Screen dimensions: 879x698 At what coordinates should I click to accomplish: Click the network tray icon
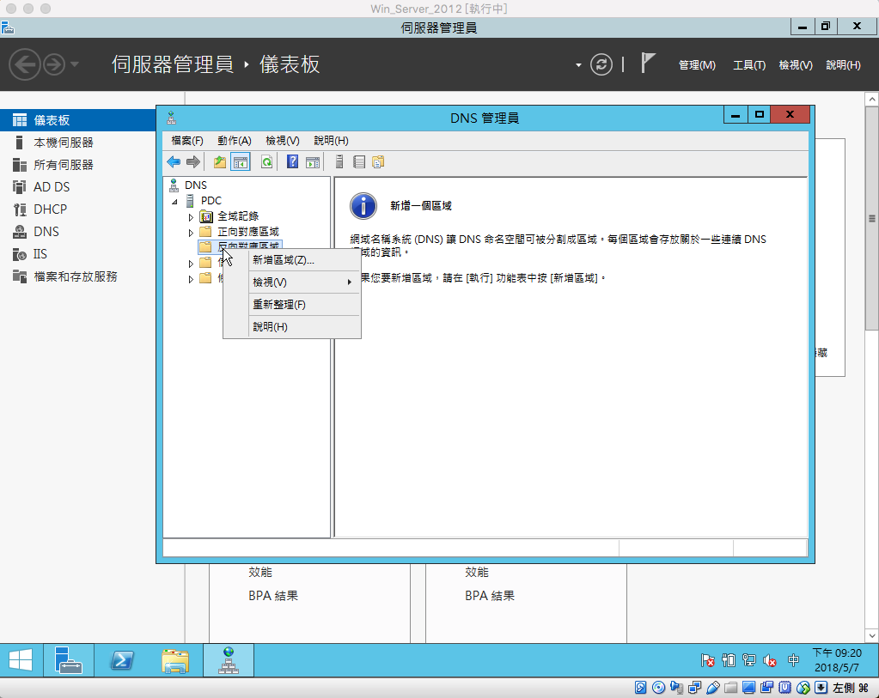click(x=749, y=660)
